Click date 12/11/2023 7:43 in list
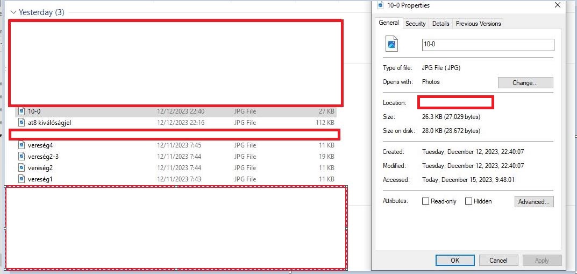Screen dimensions: 577x274 (x=179, y=179)
